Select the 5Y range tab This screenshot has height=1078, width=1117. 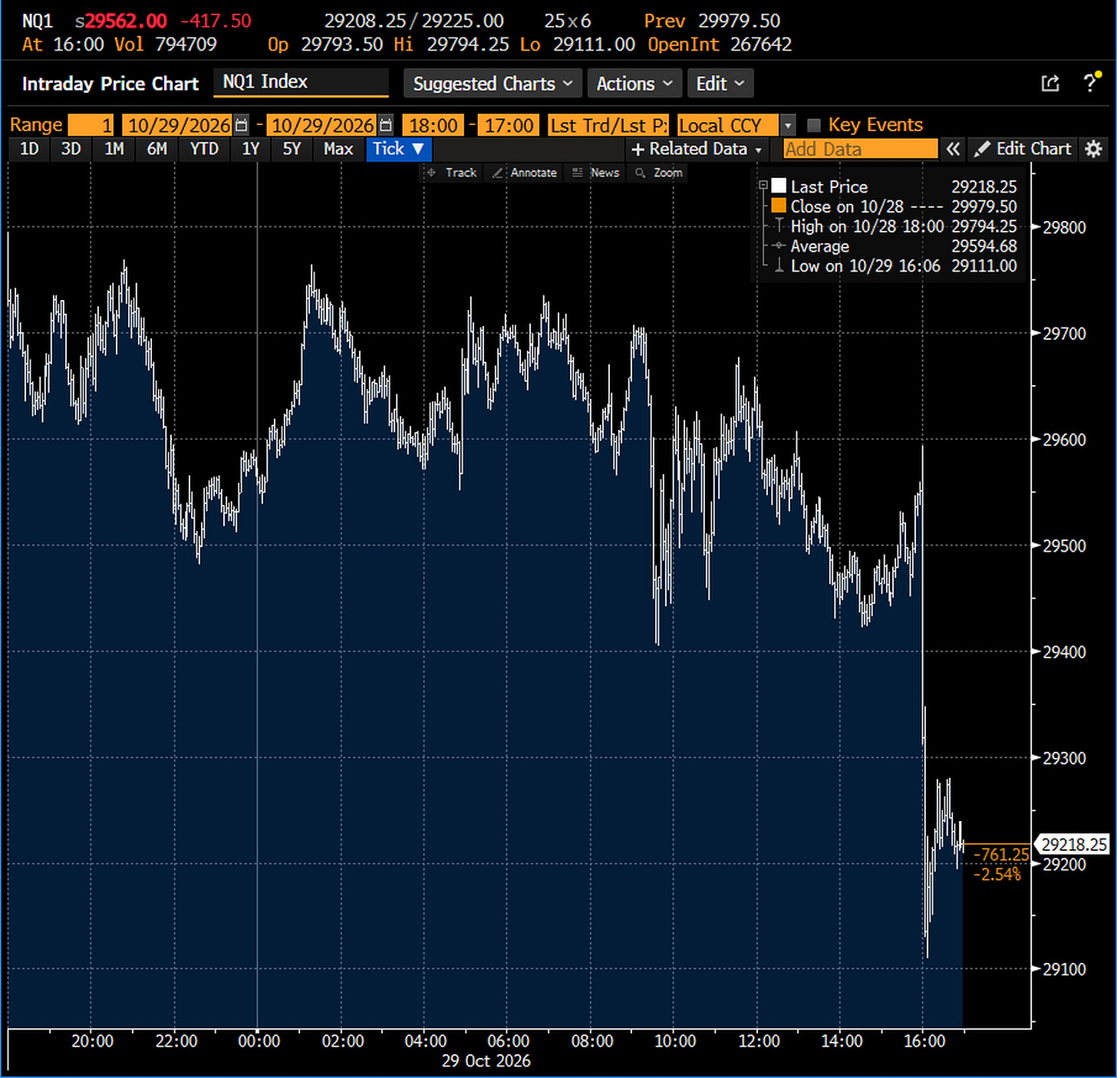(x=292, y=149)
